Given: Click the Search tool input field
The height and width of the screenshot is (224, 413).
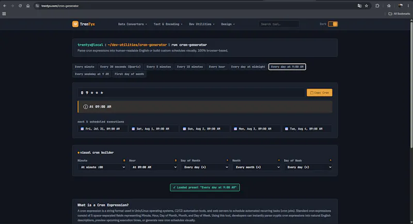Looking at the screenshot, I should click(279, 24).
